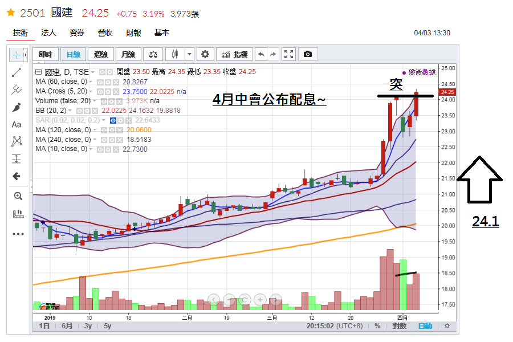This screenshot has height=342, width=513.
Task: Toggle fullscreen chart mode
Action: [288, 54]
